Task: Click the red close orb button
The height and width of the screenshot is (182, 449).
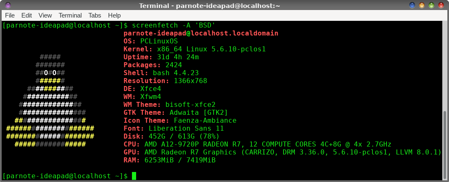Action: [441, 5]
